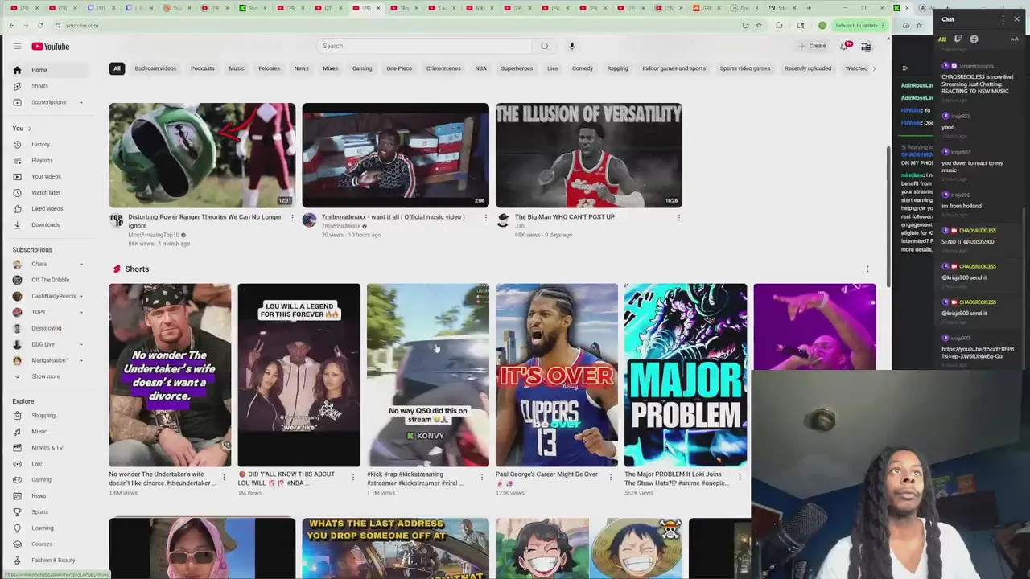Viewport: 1030px width, 579px height.
Task: Open the Shorts shelf three-dot menu
Action: point(867,269)
